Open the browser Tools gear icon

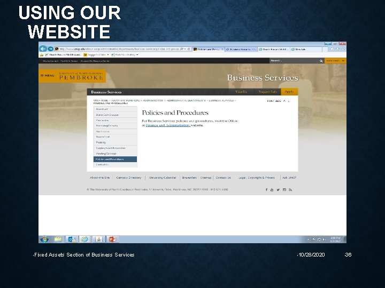[x=343, y=49]
